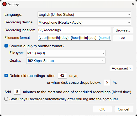Enable Start PlayIt Recorder automatically checkbox
Screen dimensions: 137x116
point(6,99)
